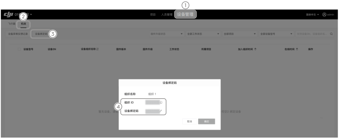339x139 pixels.
Task: Confirm with the 确定 button
Action: point(207,121)
